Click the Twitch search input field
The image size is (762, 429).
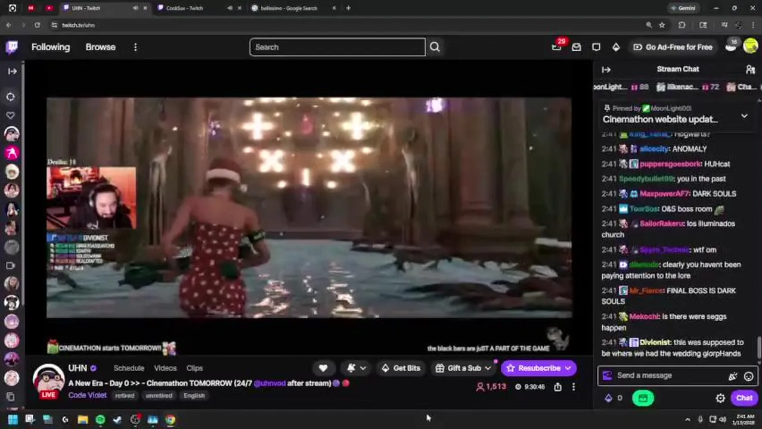click(x=337, y=47)
